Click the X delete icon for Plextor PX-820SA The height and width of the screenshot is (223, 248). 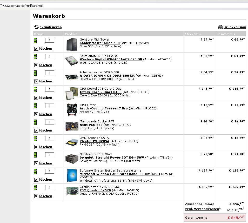click(36, 147)
